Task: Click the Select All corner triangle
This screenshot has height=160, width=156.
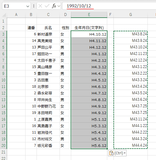Action: [x=4, y=15]
